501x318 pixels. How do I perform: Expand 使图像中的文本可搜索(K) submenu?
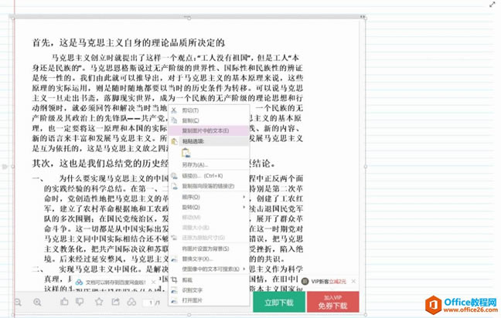209,269
